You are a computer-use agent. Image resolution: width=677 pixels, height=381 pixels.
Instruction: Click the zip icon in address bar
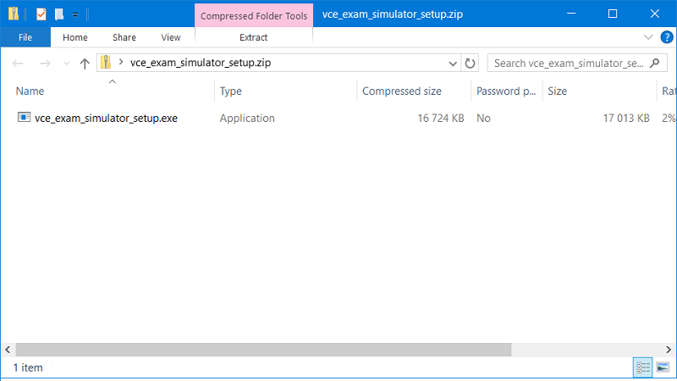(106, 63)
